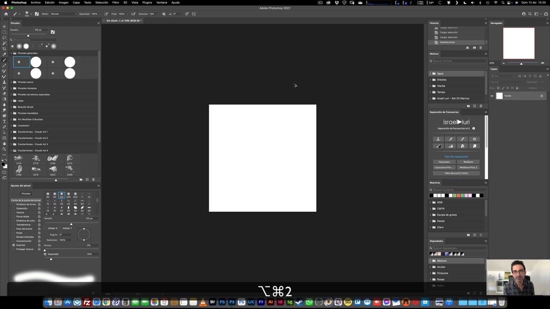Select the Zoom magnifier tool
The height and width of the screenshot is (309, 550).
point(5,149)
